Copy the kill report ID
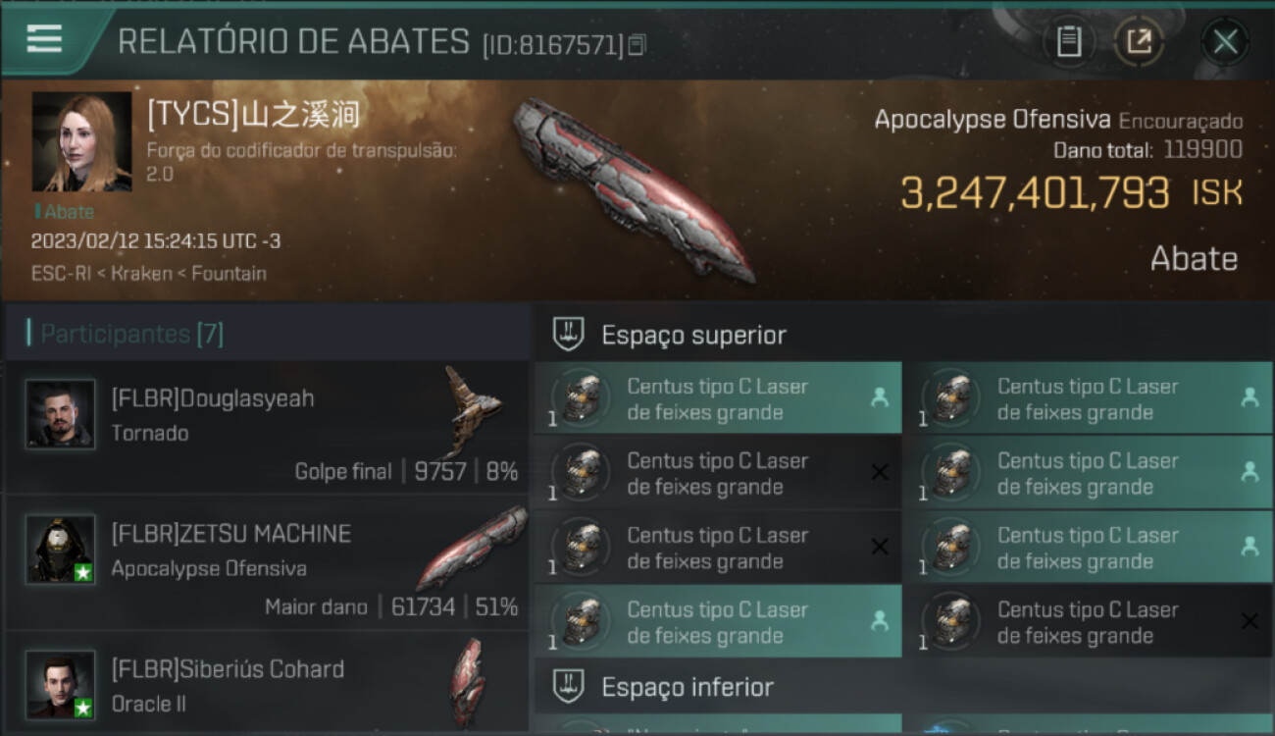The height and width of the screenshot is (736, 1275). pyautogui.click(x=637, y=44)
